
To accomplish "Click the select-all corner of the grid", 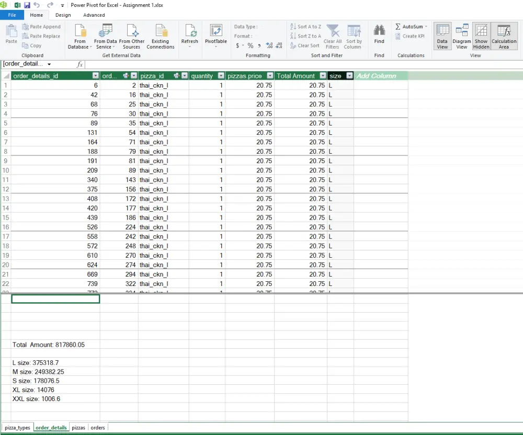I will (x=6, y=76).
